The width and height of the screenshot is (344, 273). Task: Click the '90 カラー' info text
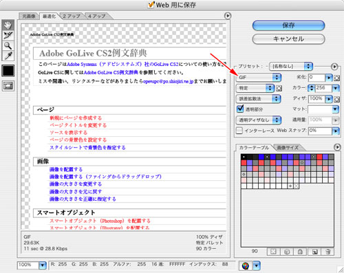tap(206, 248)
